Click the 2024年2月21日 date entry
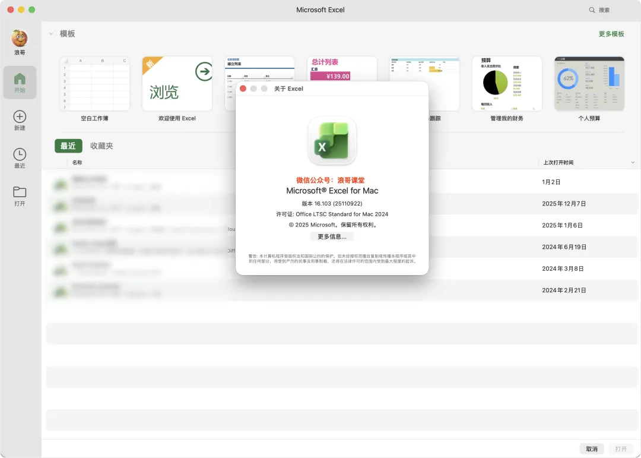Screen dimensions: 641x458 point(564,290)
